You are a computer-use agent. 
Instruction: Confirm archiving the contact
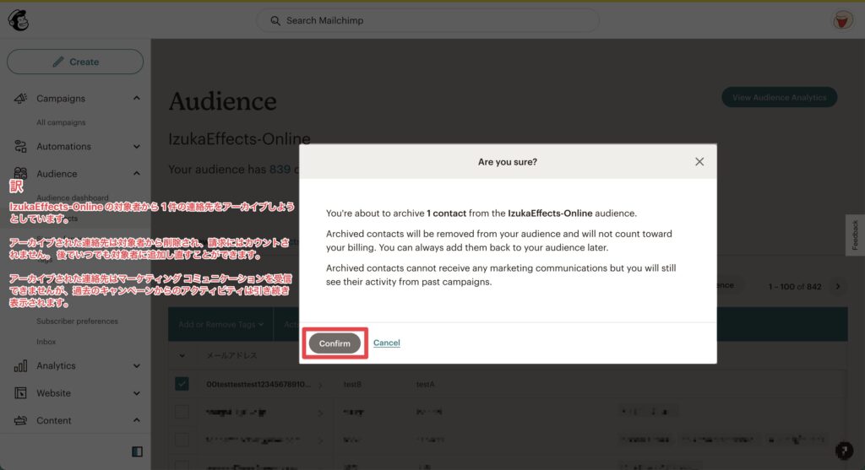335,343
